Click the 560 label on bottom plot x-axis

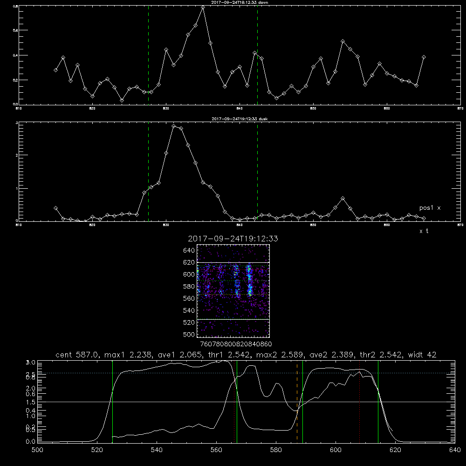[x=216, y=450]
